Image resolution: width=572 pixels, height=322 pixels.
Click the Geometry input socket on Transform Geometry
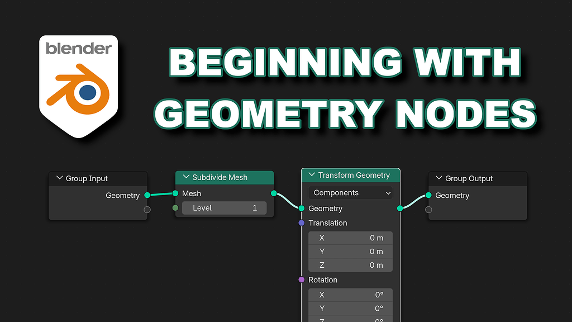(x=301, y=208)
